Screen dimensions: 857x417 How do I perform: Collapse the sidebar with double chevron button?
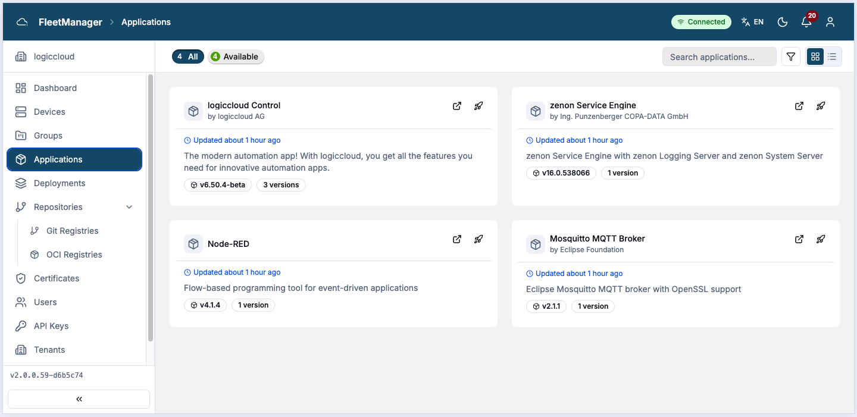pyautogui.click(x=79, y=399)
